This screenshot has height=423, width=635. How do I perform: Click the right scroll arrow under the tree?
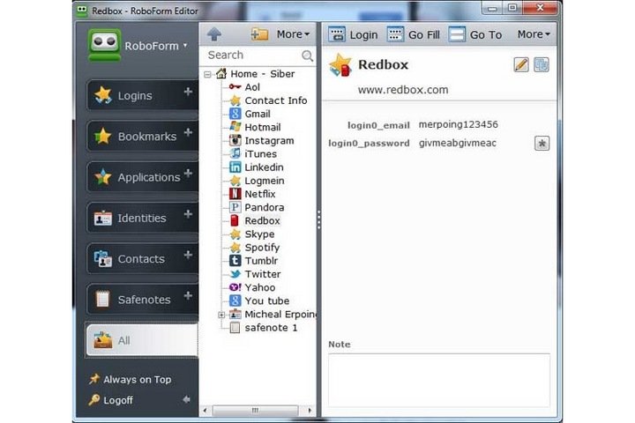coord(310,411)
